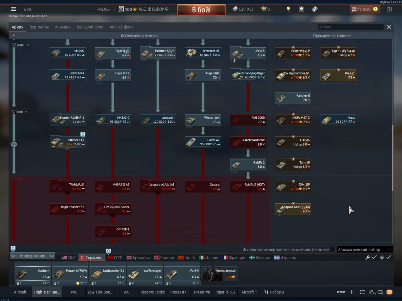Open the shop cart Магазин
The width and height of the screenshot is (402, 301).
(365, 9)
